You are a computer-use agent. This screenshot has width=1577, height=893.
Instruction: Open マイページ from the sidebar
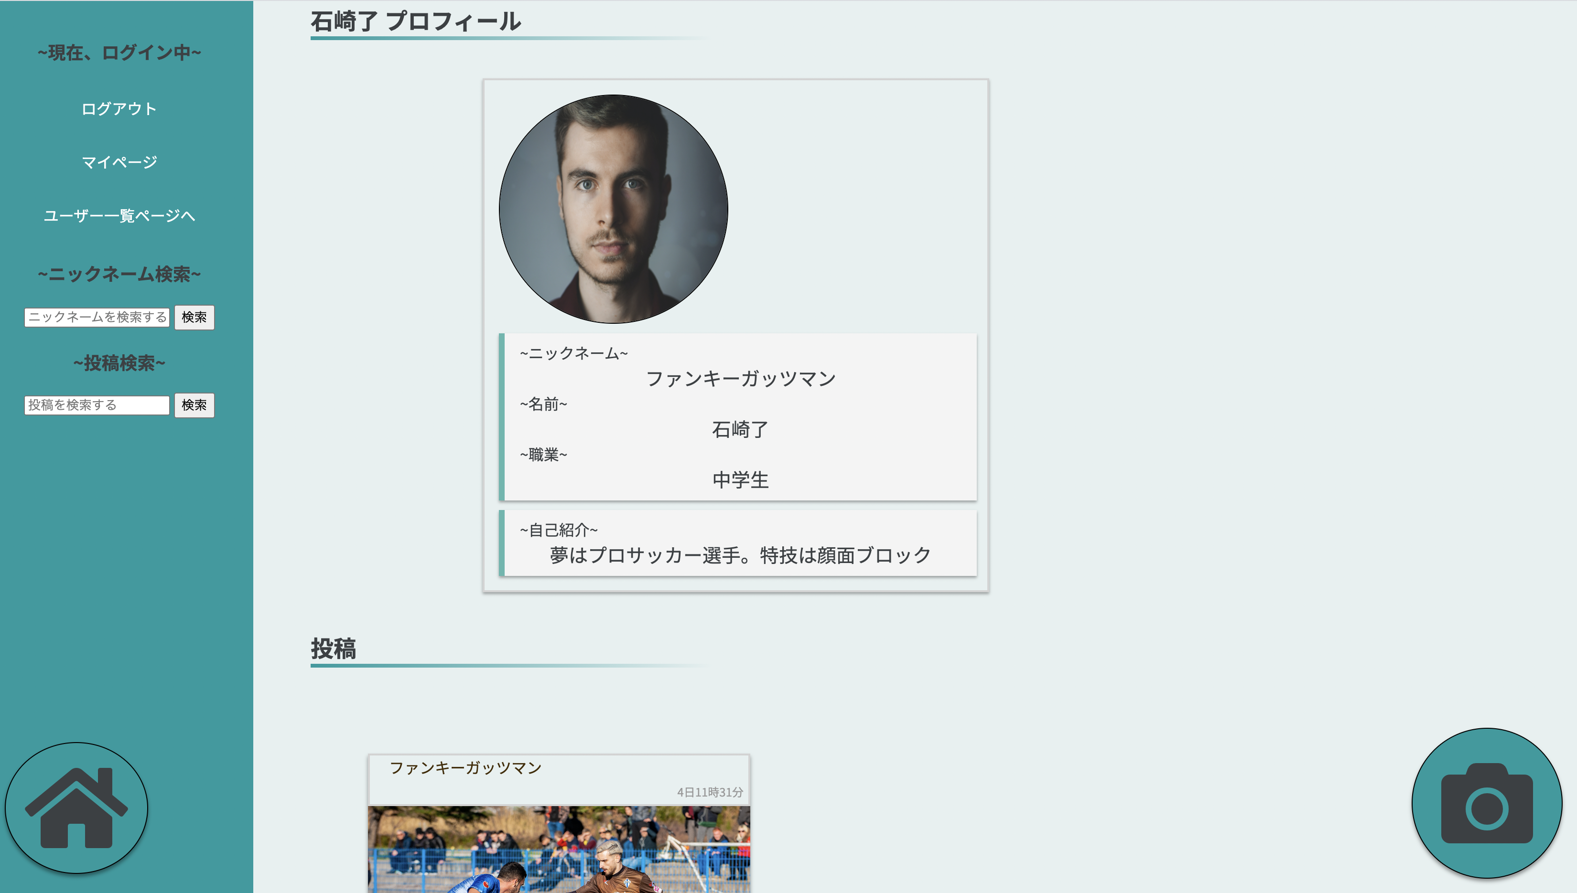[x=119, y=161]
